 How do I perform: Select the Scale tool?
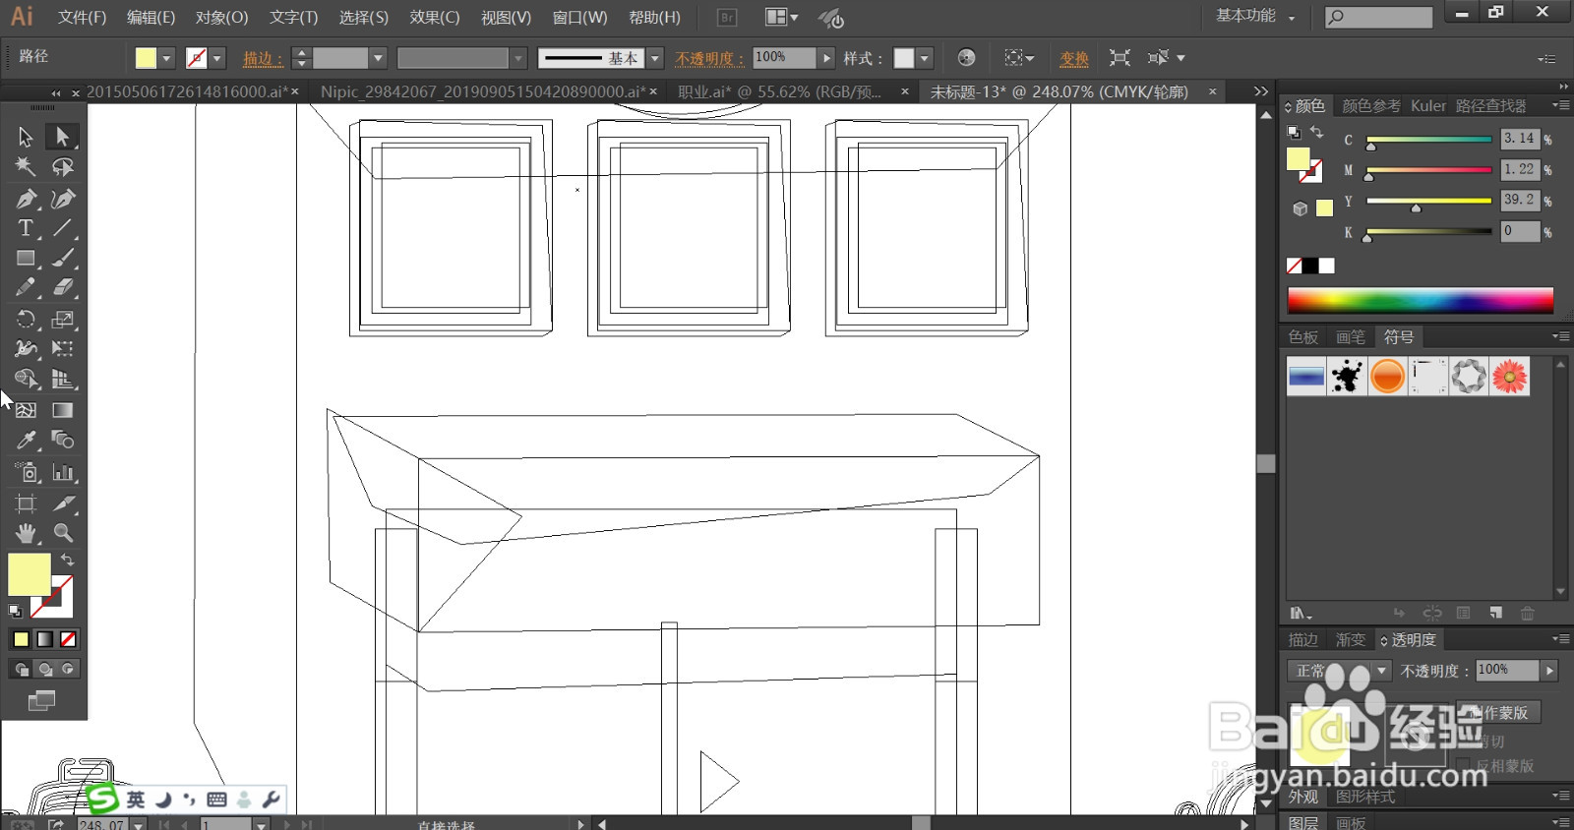[62, 320]
